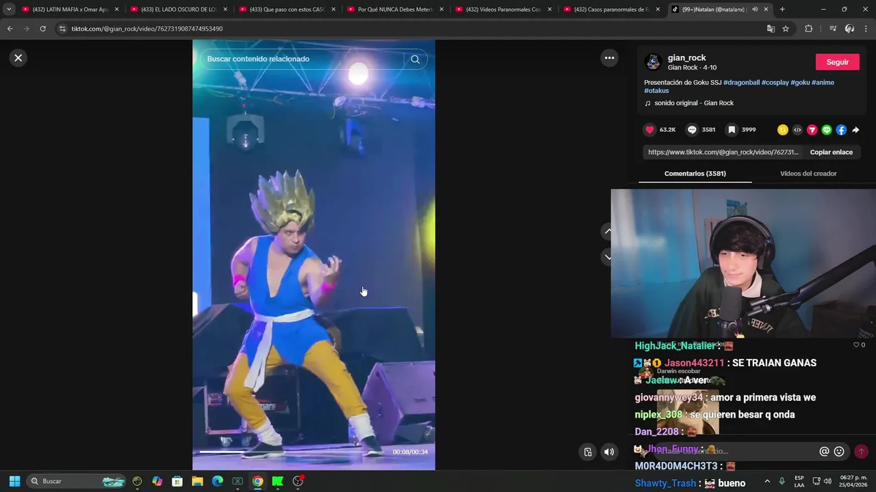Open gian_rock profile avatar
This screenshot has height=492, width=876.
pyautogui.click(x=653, y=62)
